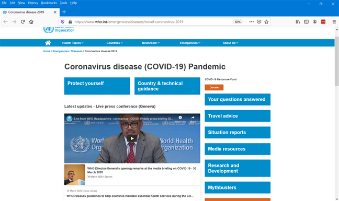This screenshot has width=339, height=201.
Task: Click the Director-General speech thumbnail
Action: pos(75,175)
